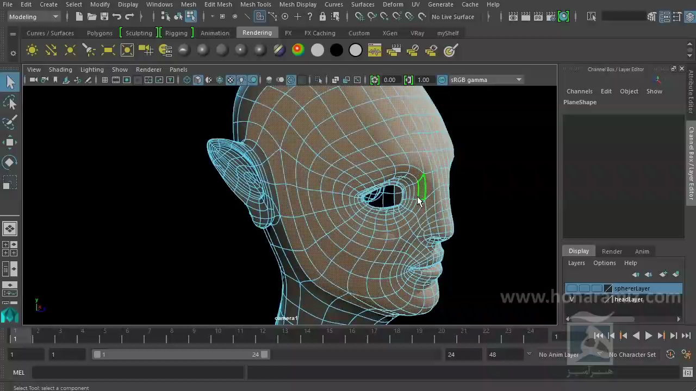
Task: Move selected layer up
Action: 636,275
